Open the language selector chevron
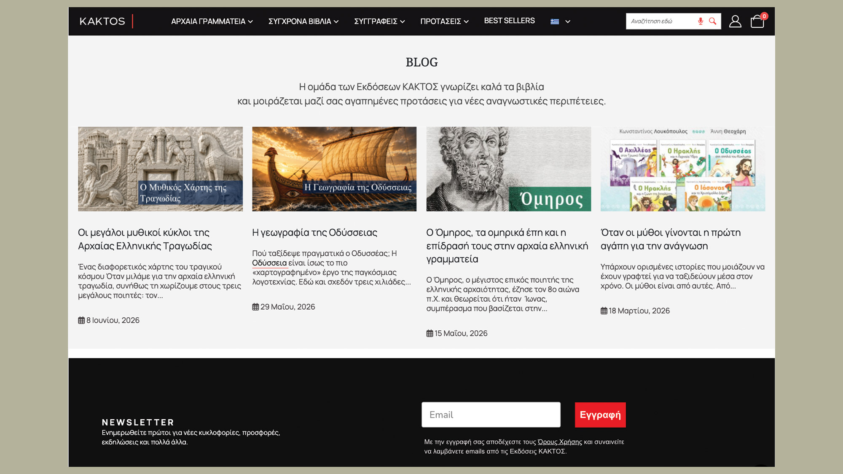The image size is (843, 474). [x=568, y=21]
